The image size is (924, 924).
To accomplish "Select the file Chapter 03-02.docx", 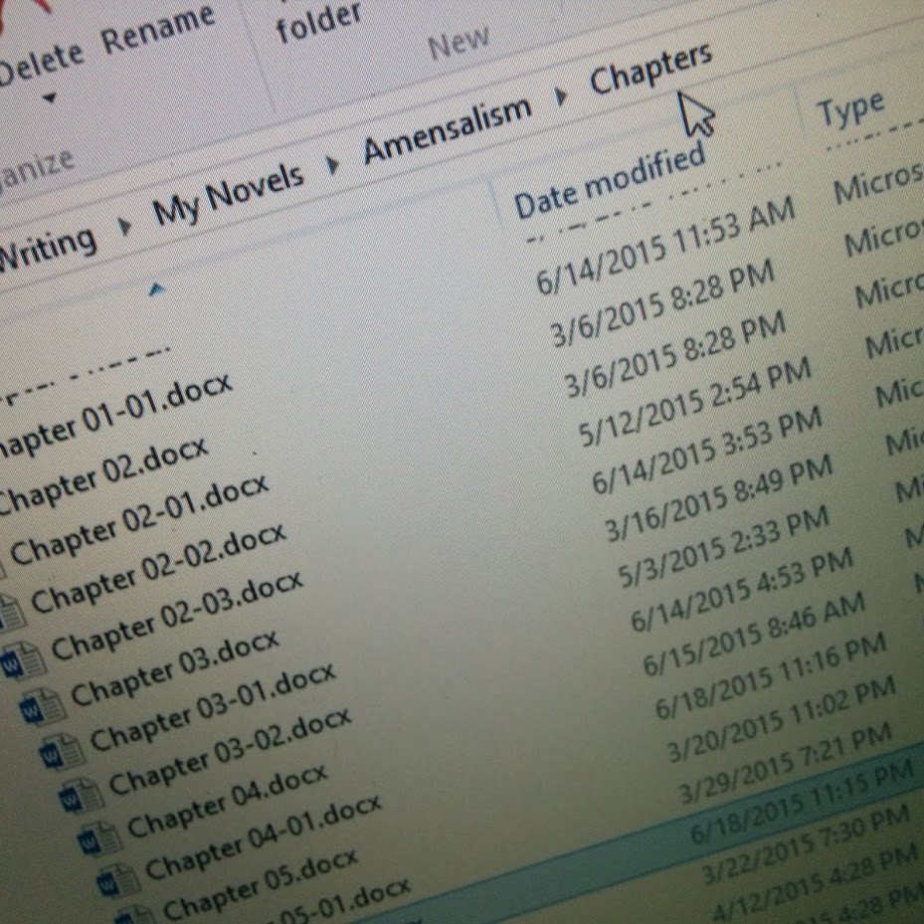I will click(229, 752).
